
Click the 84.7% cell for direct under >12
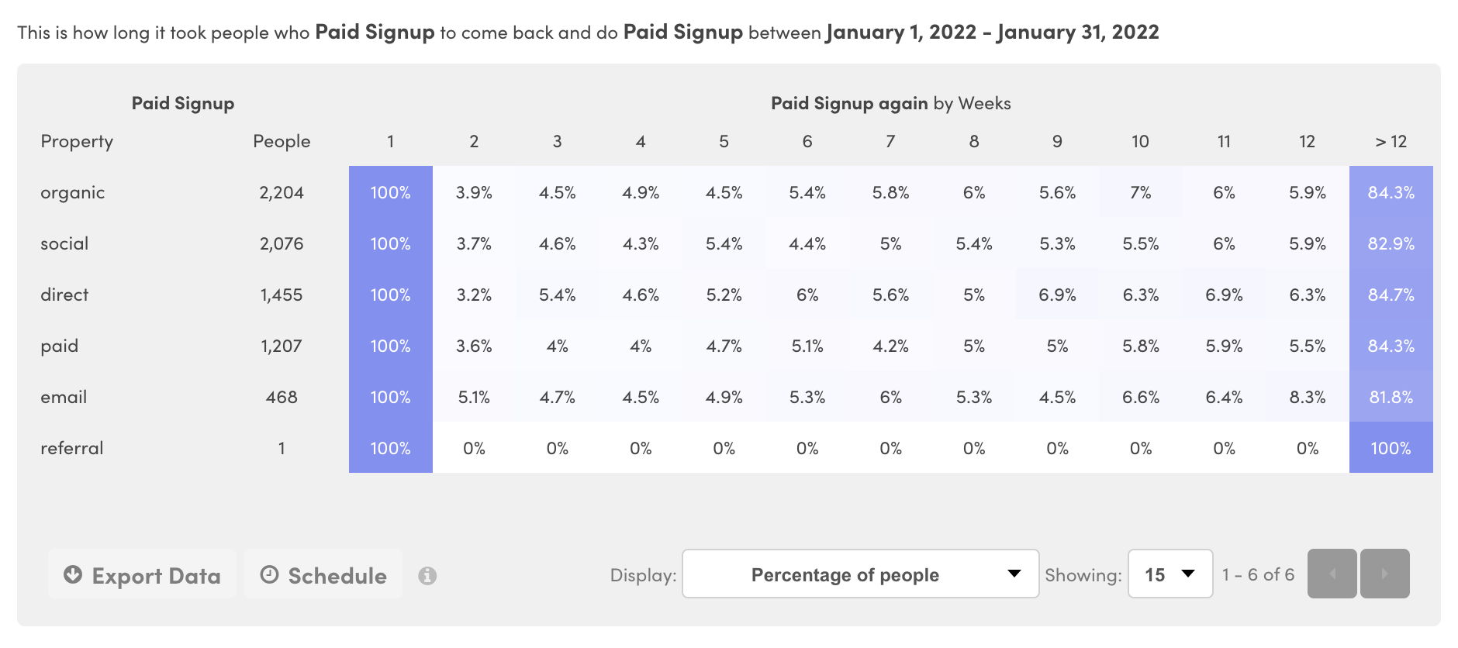click(1391, 295)
